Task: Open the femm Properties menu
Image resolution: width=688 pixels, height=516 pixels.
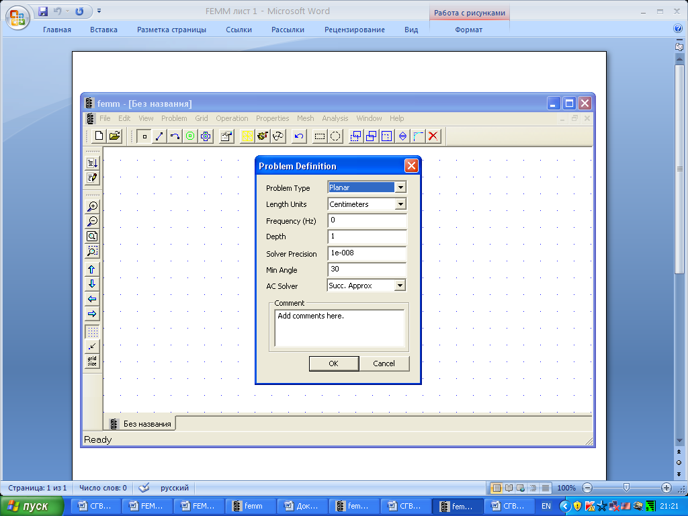Action: [x=273, y=118]
